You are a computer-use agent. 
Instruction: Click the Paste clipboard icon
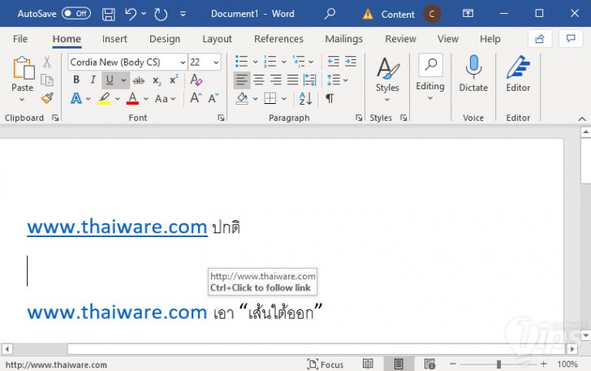point(24,68)
